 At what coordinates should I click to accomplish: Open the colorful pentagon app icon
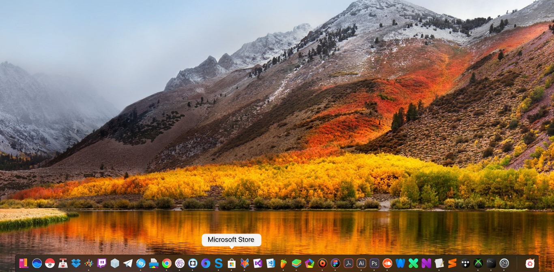pyautogui.click(x=309, y=263)
